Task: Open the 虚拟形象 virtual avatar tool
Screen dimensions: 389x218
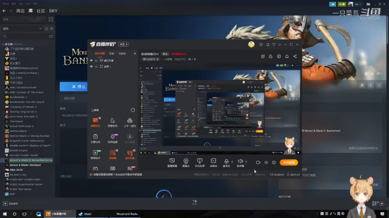Action: coord(130,154)
